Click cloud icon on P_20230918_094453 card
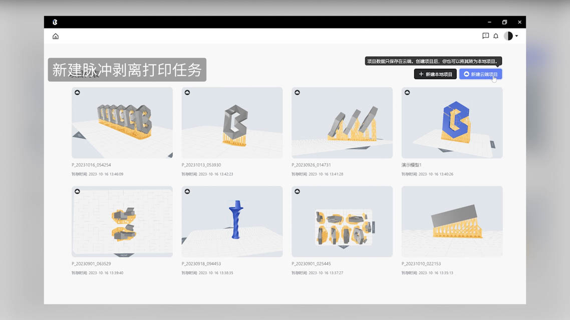570x320 pixels. (x=187, y=191)
